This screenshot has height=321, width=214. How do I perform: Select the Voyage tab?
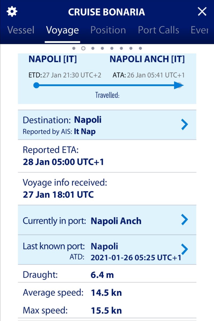coord(62,30)
